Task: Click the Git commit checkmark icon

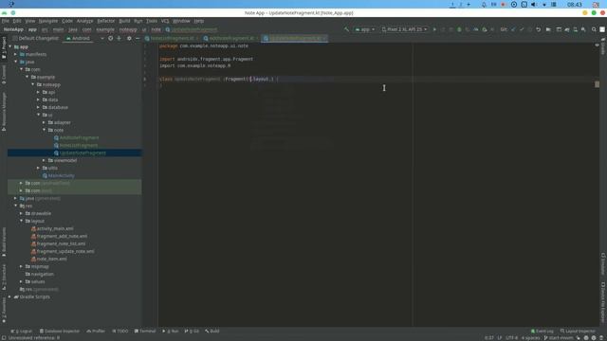Action: click(522, 29)
